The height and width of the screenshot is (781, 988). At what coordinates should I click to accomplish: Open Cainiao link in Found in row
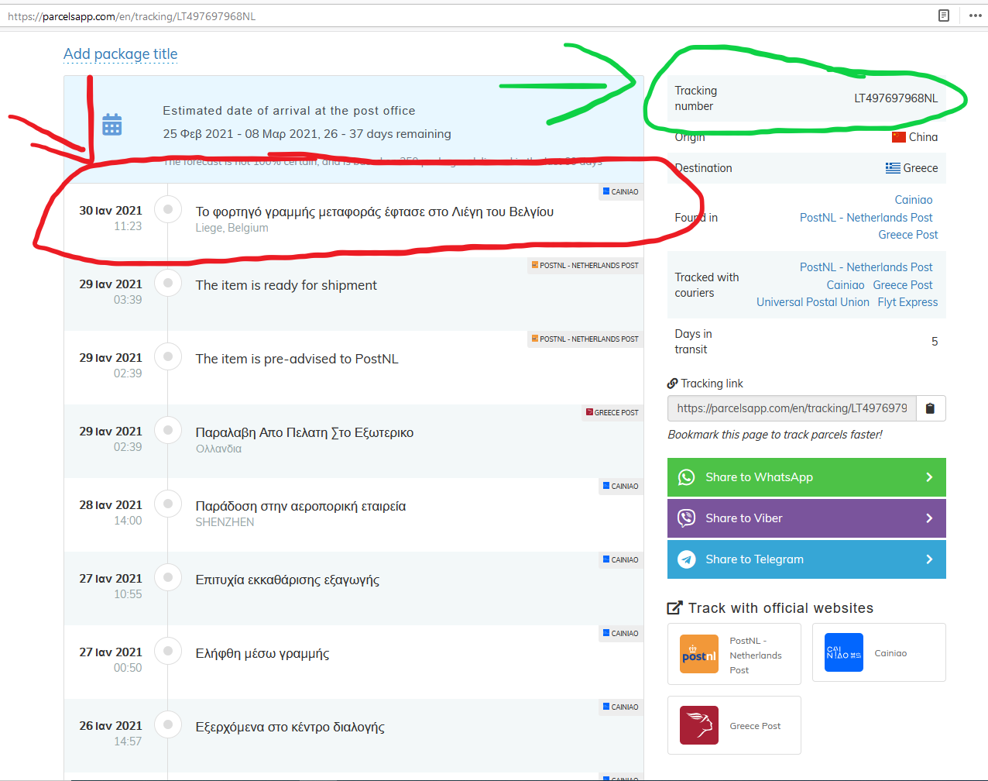click(914, 200)
